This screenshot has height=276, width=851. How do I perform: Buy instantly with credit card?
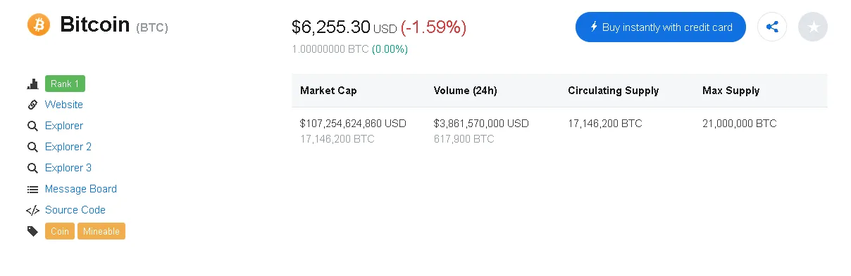661,27
